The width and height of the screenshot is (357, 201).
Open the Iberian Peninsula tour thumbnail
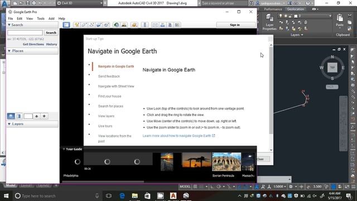[226, 161]
